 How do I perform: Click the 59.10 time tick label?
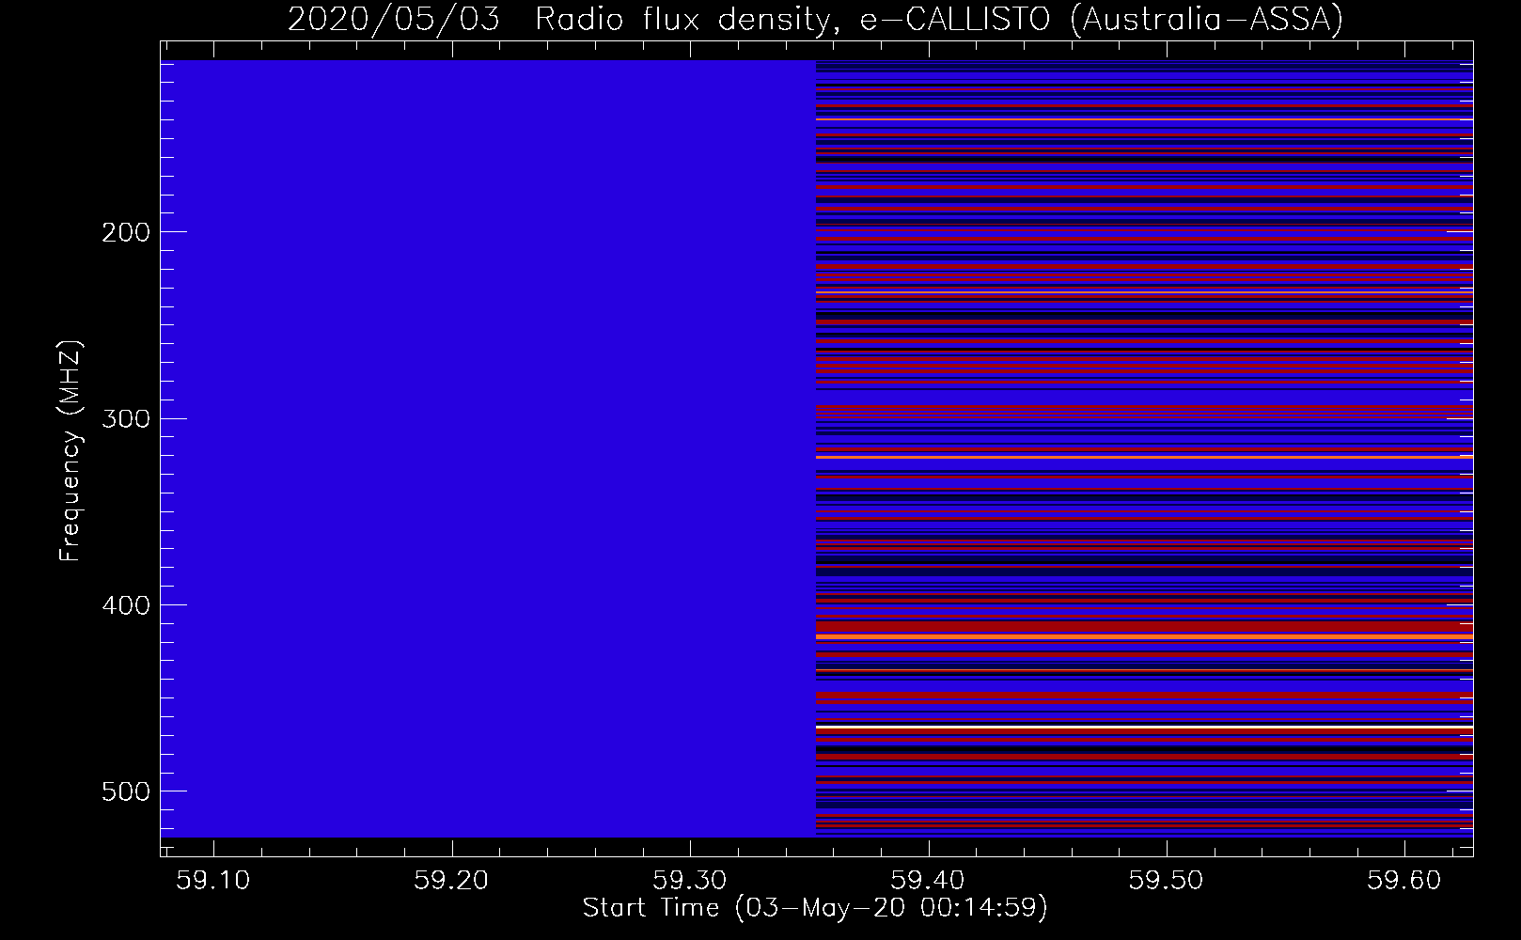[x=214, y=880]
